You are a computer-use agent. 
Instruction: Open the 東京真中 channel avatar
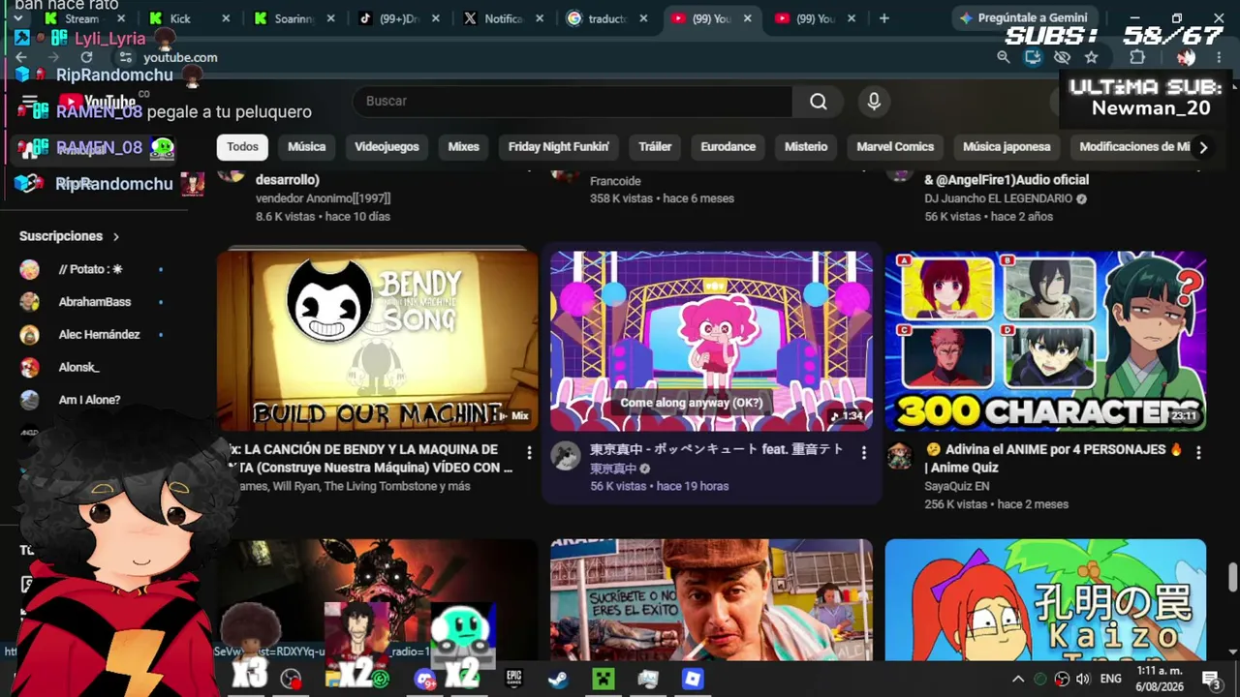pyautogui.click(x=566, y=456)
